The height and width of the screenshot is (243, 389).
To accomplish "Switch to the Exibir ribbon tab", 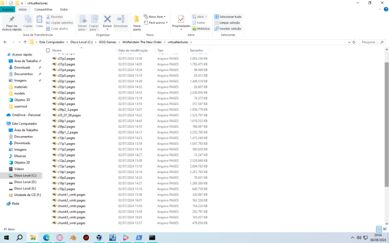I will pyautogui.click(x=63, y=9).
